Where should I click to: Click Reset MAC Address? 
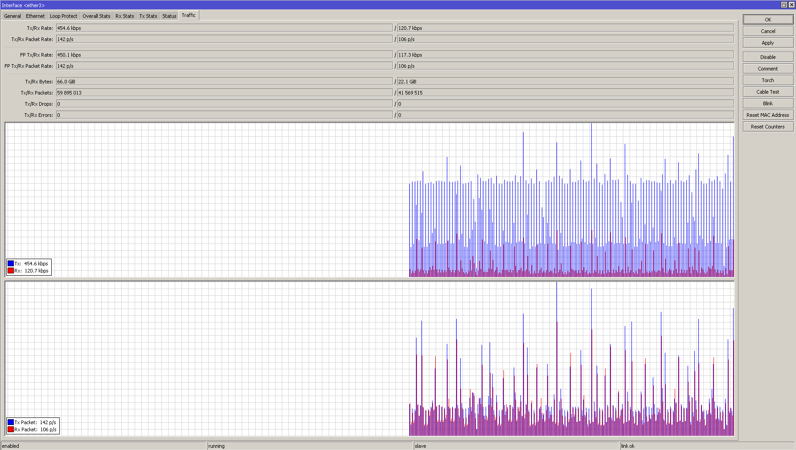[x=767, y=115]
